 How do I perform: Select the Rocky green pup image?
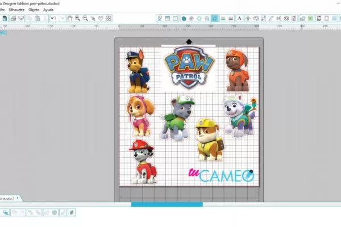click(178, 117)
